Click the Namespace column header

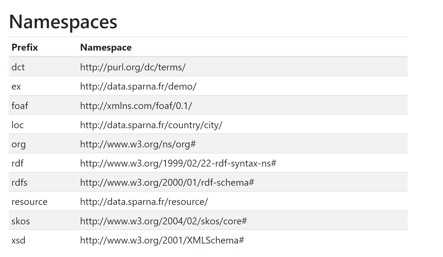[106, 47]
